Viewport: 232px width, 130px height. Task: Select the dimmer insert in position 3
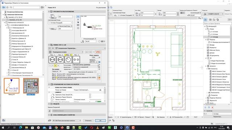click(x=68, y=60)
